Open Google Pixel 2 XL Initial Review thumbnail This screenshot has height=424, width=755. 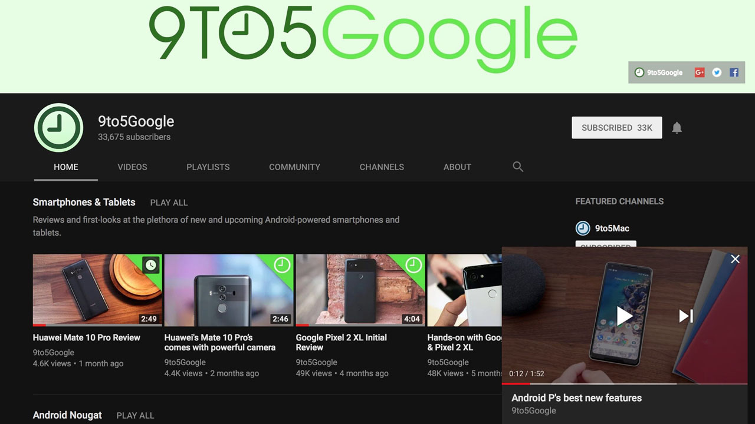[360, 290]
